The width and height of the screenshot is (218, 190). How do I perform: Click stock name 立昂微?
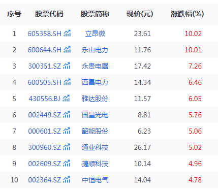point(95,34)
